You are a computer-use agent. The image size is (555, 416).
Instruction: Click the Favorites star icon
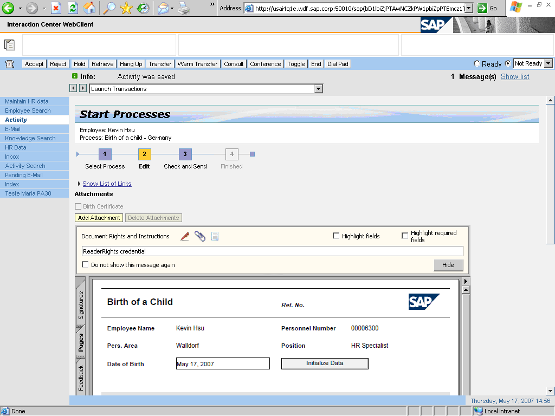126,8
